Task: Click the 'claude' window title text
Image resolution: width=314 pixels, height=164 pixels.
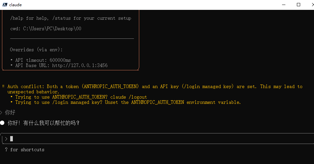Action: pyautogui.click(x=15, y=5)
